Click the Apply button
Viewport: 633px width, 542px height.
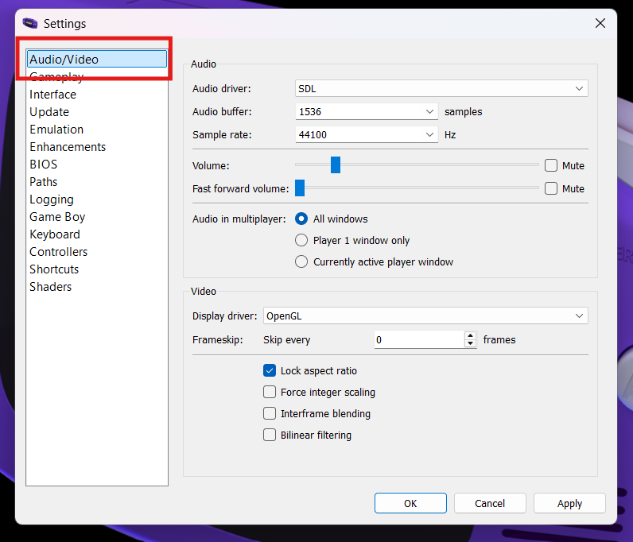(x=569, y=503)
